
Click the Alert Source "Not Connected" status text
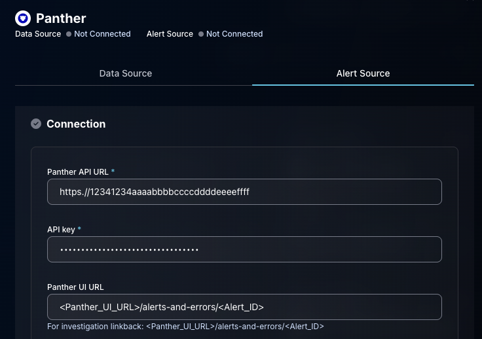click(234, 34)
